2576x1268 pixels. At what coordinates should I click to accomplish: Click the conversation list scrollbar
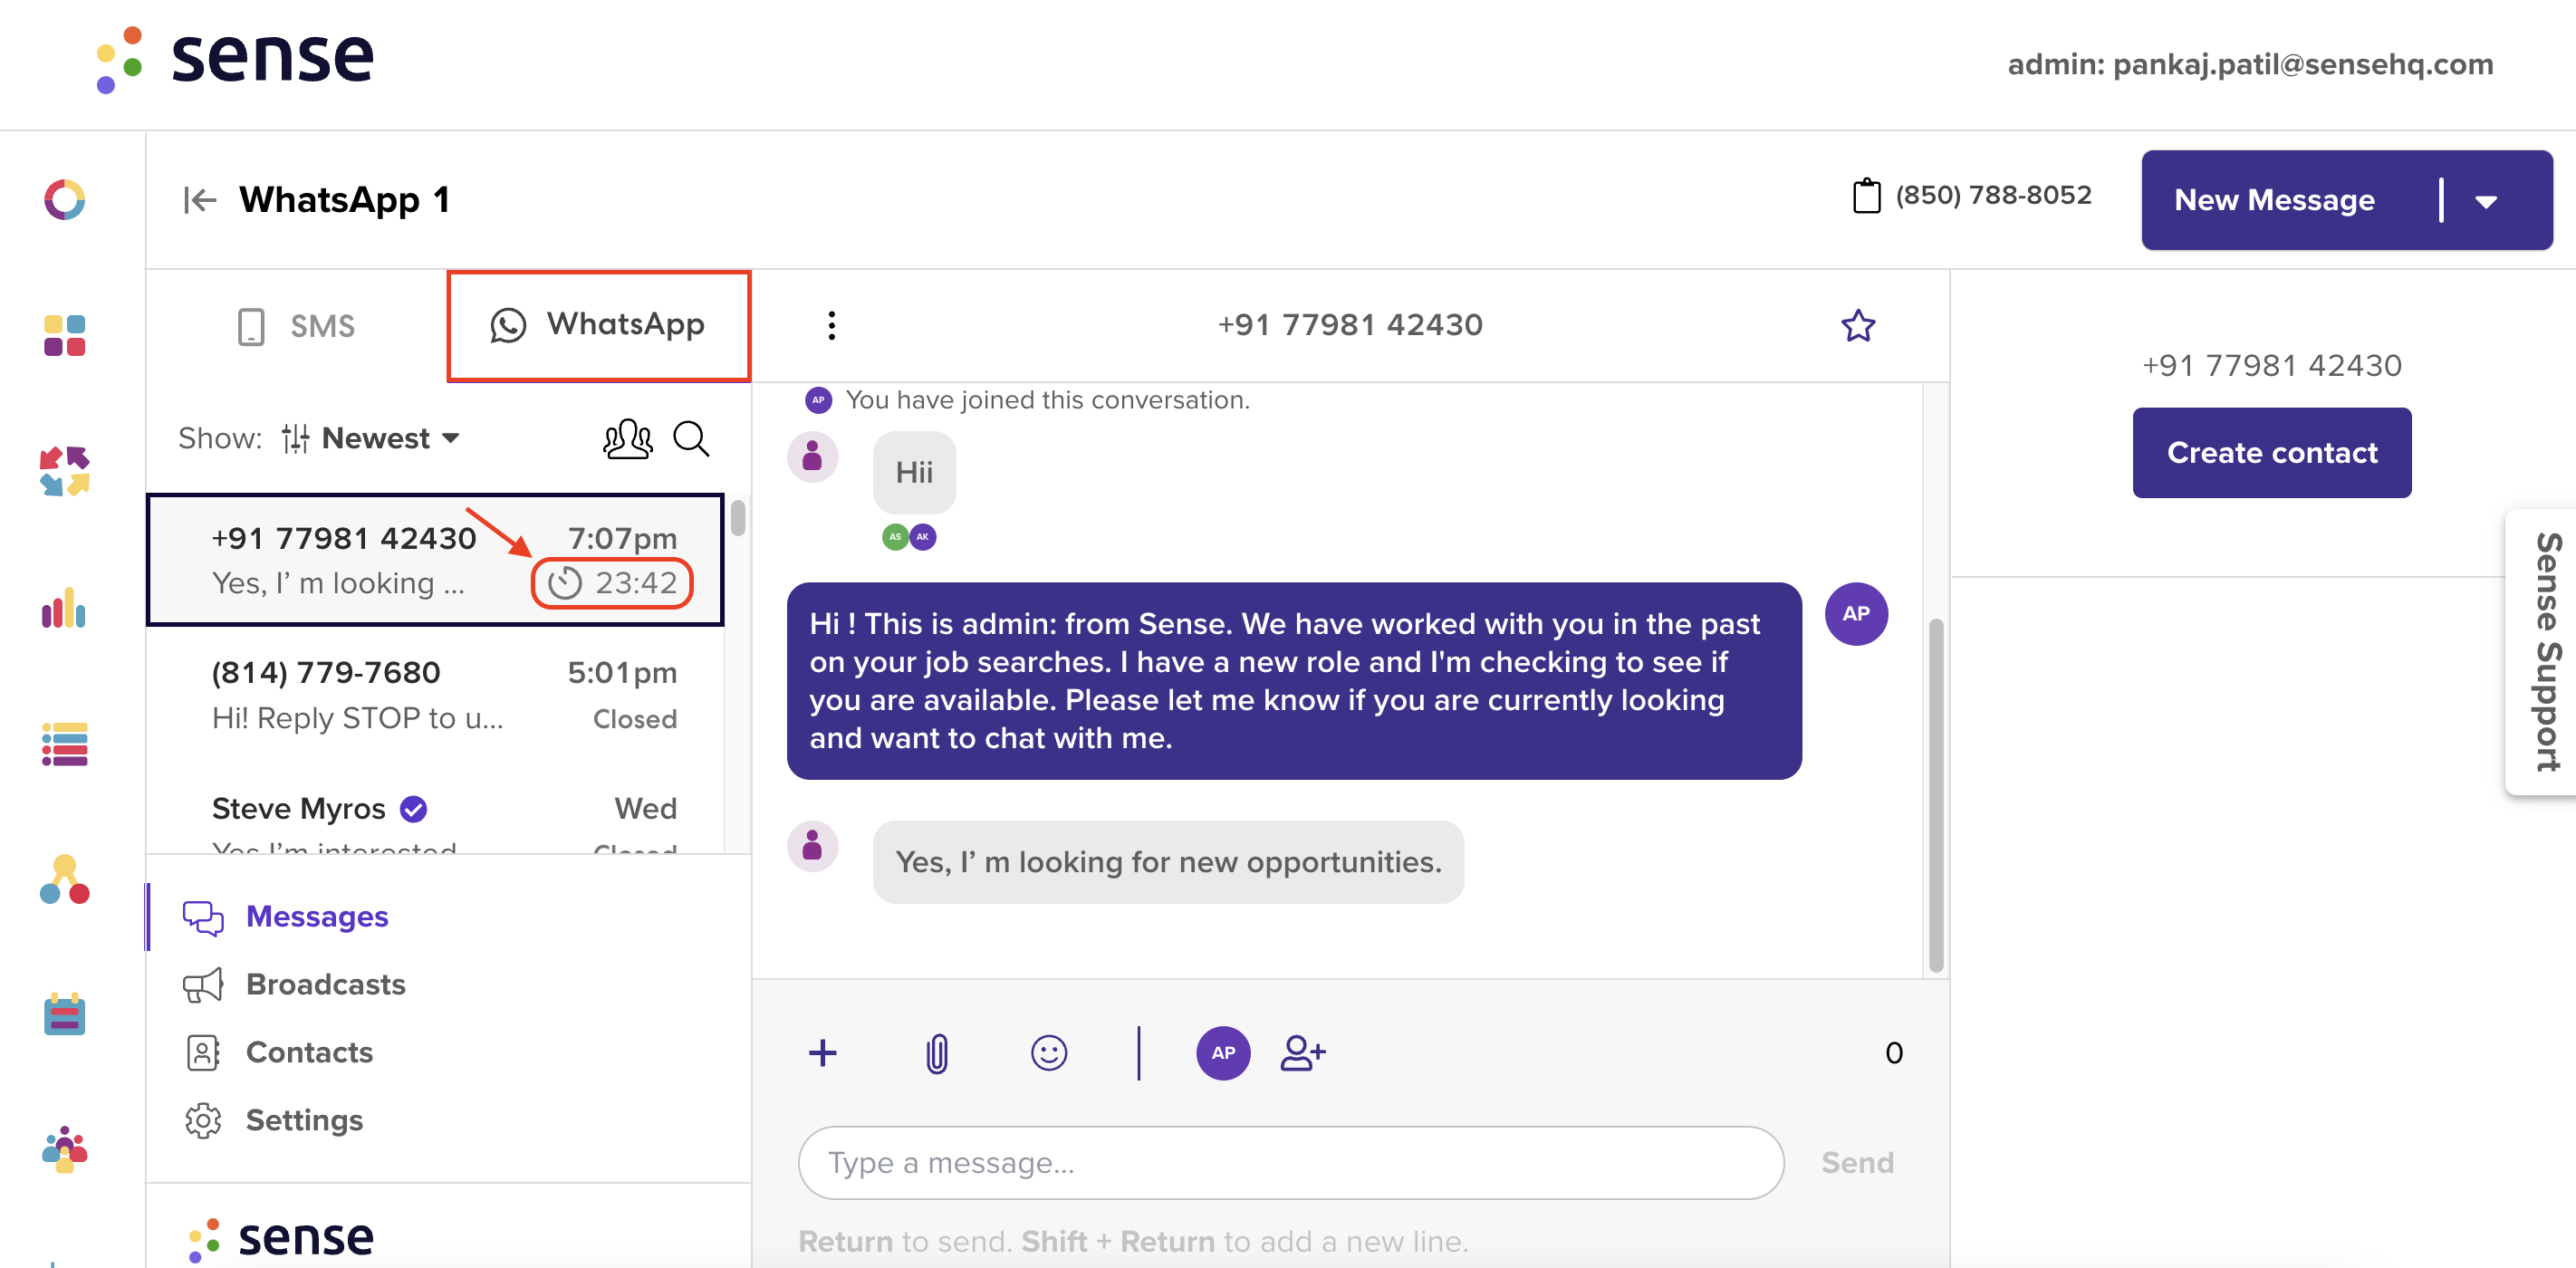point(738,519)
